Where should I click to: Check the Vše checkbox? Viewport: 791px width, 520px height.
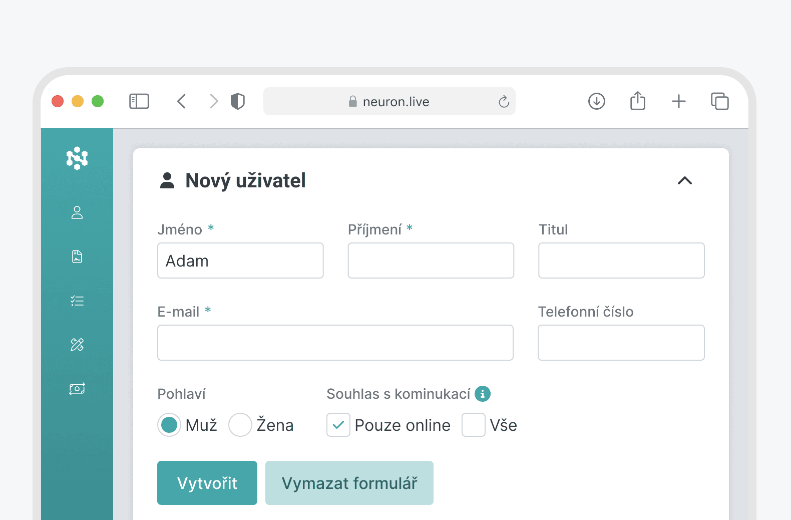pyautogui.click(x=473, y=425)
